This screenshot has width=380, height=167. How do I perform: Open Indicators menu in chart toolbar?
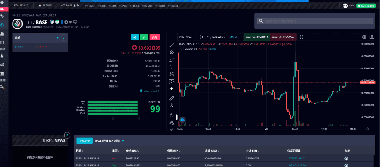point(216,37)
